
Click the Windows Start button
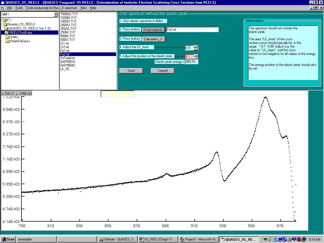8,239
